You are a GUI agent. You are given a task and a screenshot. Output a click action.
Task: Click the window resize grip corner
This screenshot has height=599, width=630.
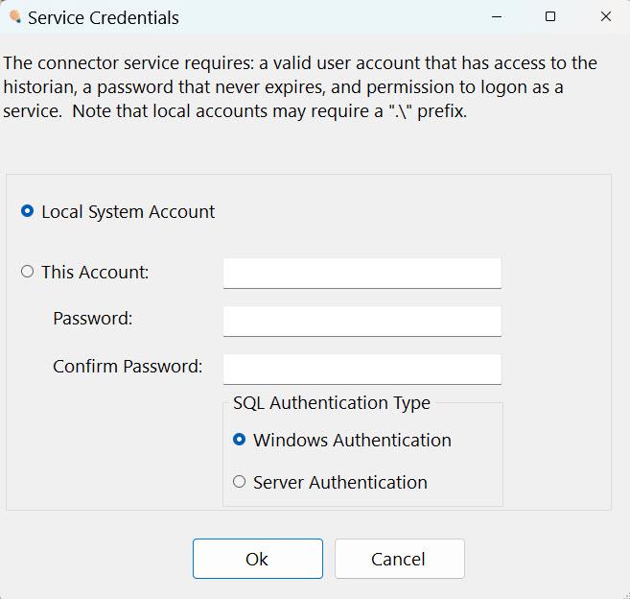[625, 594]
